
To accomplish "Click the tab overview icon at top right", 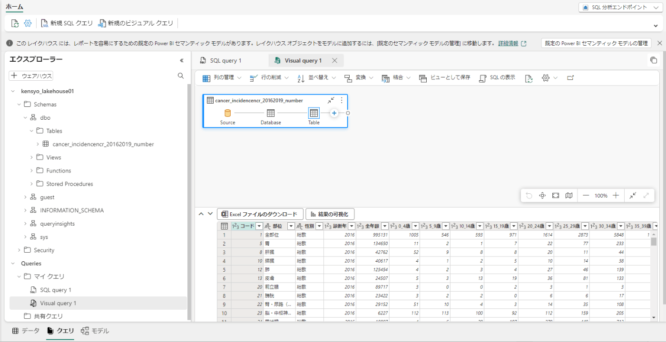I will point(653,60).
